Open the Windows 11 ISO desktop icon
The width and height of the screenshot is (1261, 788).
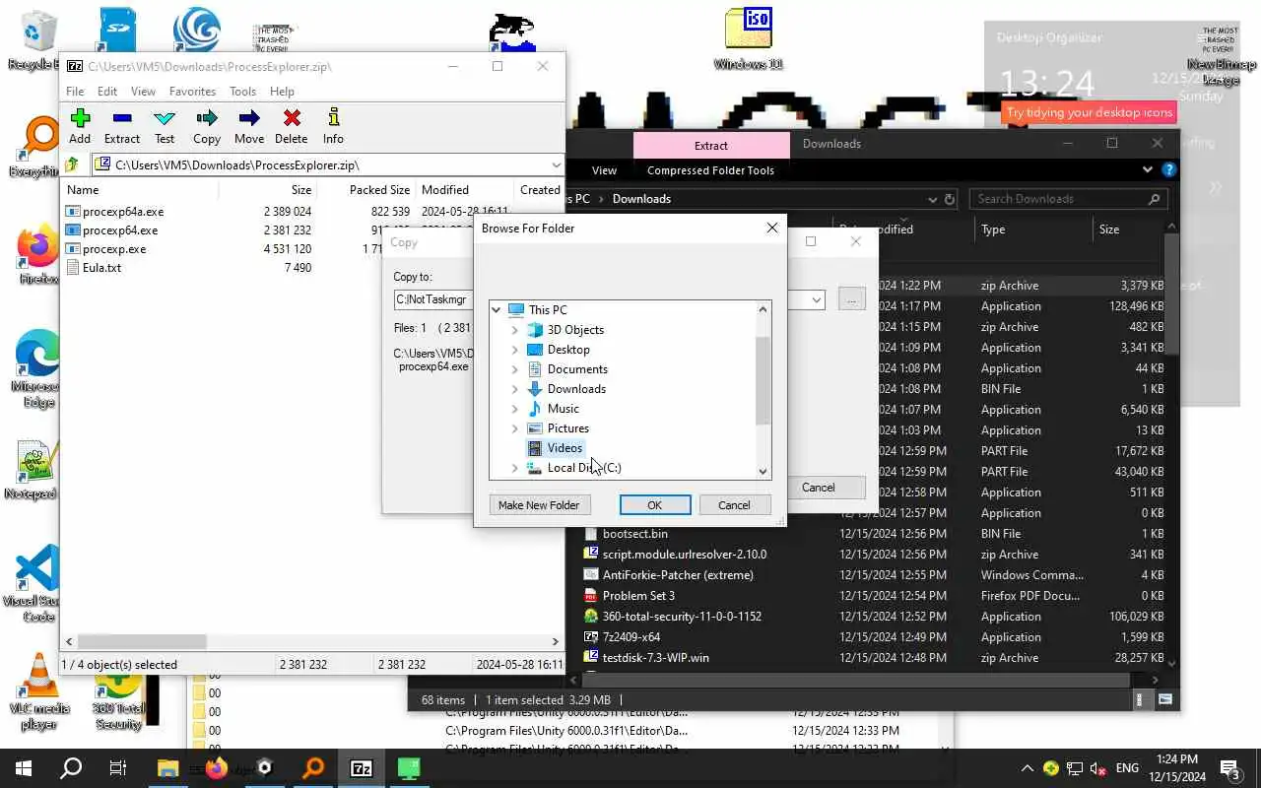pyautogui.click(x=749, y=39)
